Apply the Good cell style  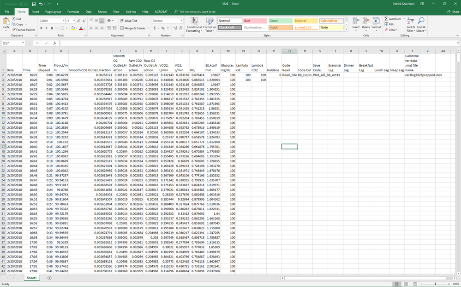280,21
